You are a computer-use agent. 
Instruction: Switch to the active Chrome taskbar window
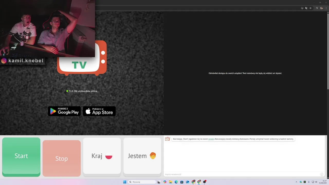pyautogui.click(x=199, y=182)
